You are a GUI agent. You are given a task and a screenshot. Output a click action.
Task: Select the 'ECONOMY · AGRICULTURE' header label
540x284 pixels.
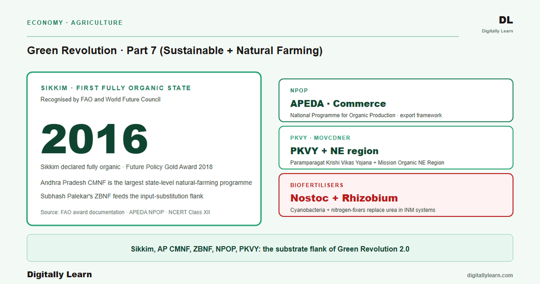point(75,23)
